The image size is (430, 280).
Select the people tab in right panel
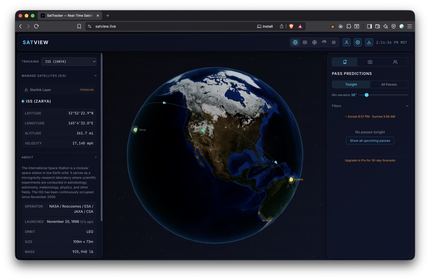point(395,62)
